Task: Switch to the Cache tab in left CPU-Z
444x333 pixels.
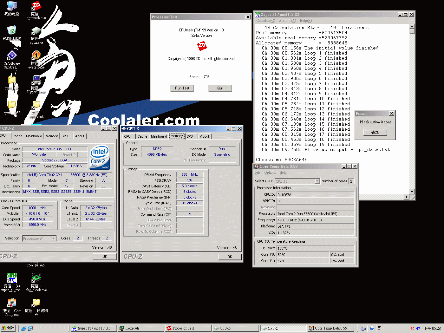Action: 17,136
